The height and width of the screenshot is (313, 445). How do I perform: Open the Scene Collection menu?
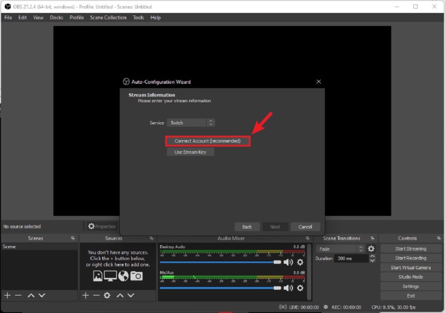pos(108,17)
